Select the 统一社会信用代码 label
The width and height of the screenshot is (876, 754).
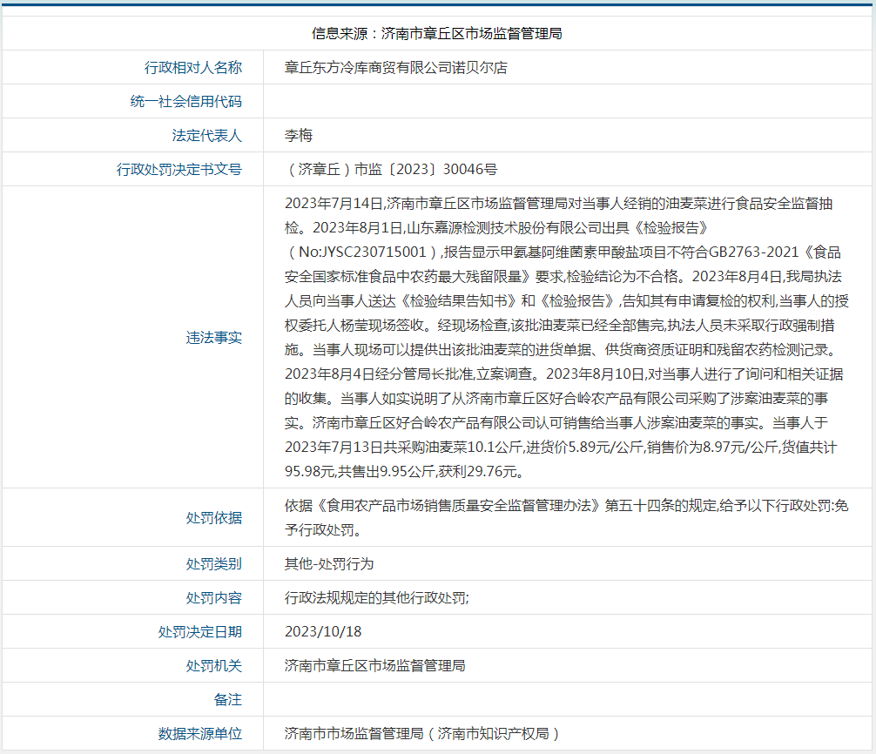[x=186, y=102]
